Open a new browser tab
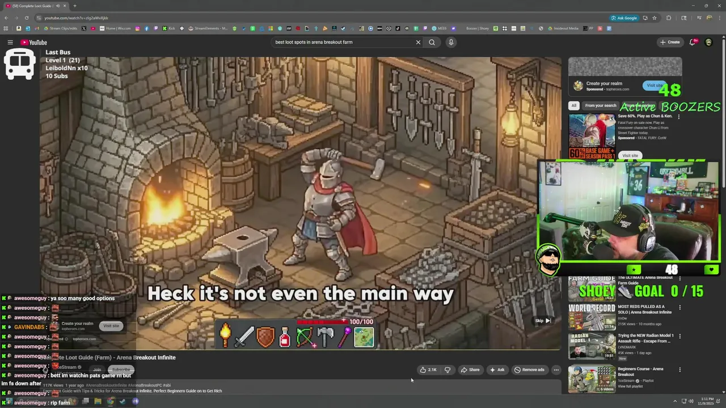The image size is (726, 408). 74,6
